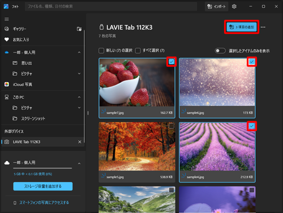
Task: Click the 思い出 memories icon
Action: (15, 63)
